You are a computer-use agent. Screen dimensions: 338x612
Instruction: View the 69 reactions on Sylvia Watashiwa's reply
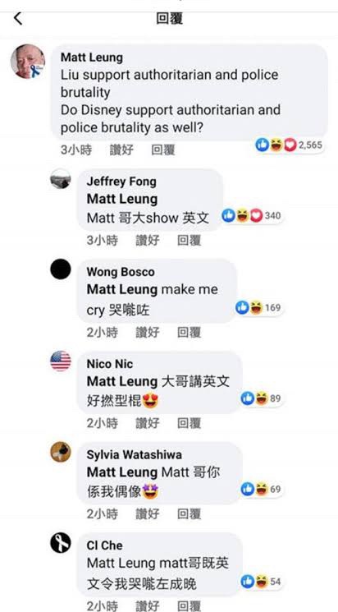tap(261, 489)
